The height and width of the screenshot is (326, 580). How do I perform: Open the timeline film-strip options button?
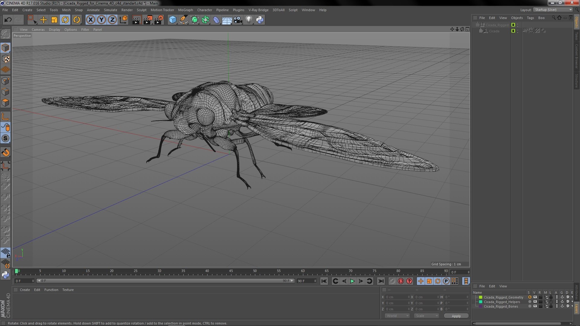466,281
